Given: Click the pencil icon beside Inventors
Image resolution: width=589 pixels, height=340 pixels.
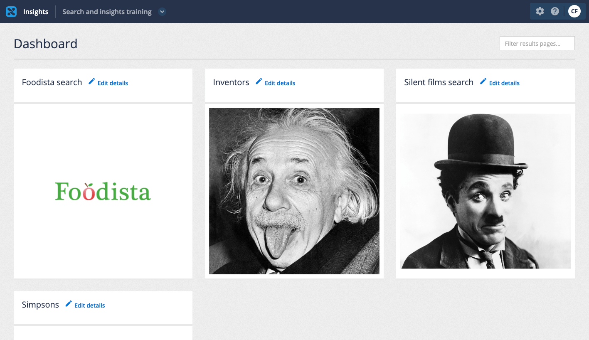Looking at the screenshot, I should pos(259,82).
